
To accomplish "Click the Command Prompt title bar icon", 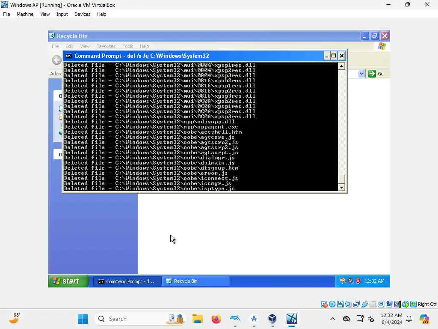I will (x=68, y=56).
